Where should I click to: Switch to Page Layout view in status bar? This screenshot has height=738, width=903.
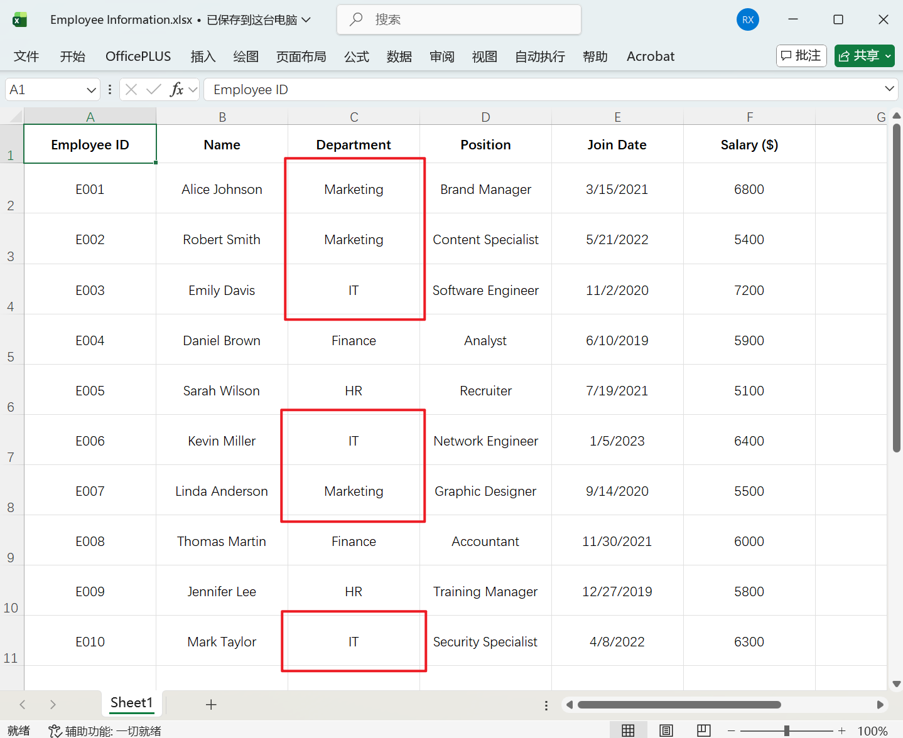666,730
